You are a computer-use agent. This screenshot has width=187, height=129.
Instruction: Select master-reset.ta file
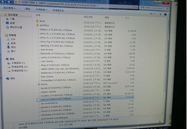pyautogui.click(x=48, y=92)
